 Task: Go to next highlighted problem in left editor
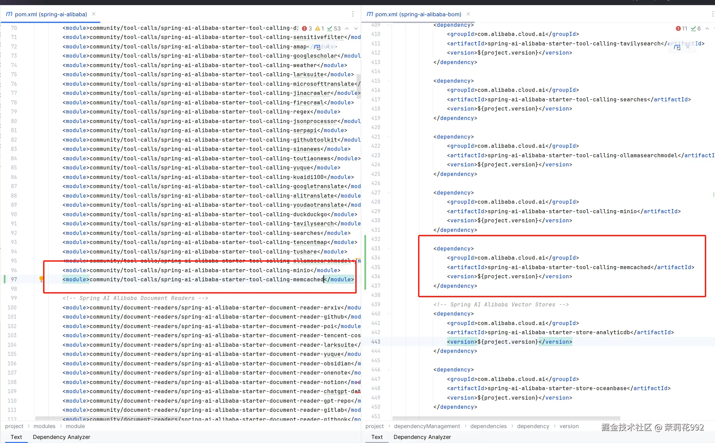click(356, 28)
